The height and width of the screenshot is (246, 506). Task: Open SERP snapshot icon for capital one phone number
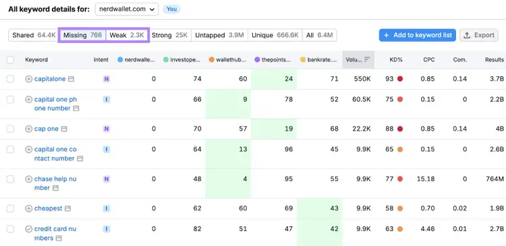76,109
